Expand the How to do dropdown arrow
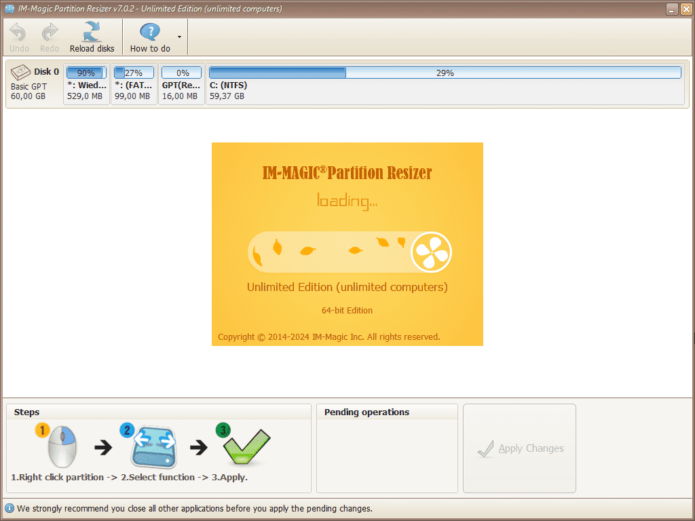This screenshot has width=695, height=521. click(179, 37)
